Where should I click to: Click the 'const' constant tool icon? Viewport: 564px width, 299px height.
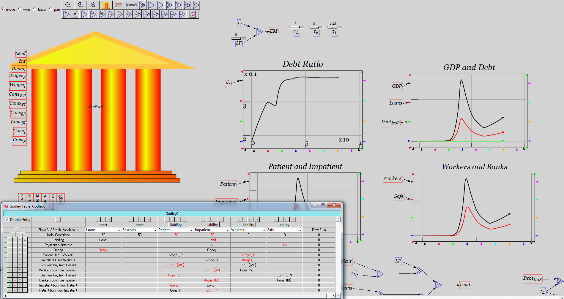[131, 5]
